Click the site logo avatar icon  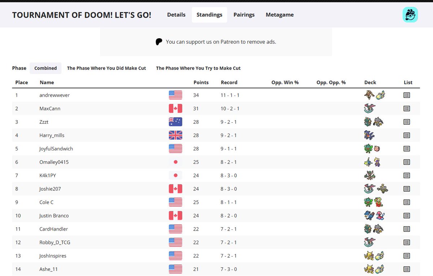pos(410,15)
